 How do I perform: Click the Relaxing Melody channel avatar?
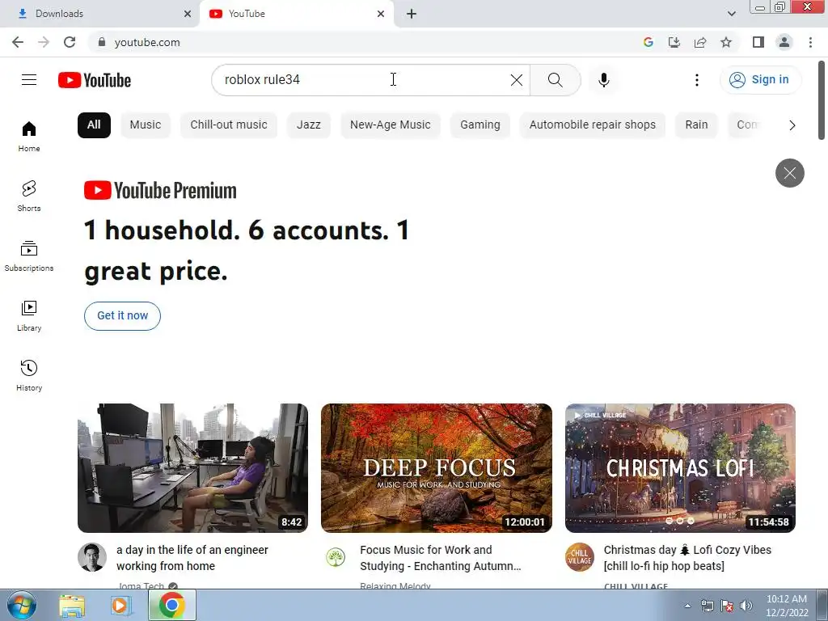(x=336, y=557)
